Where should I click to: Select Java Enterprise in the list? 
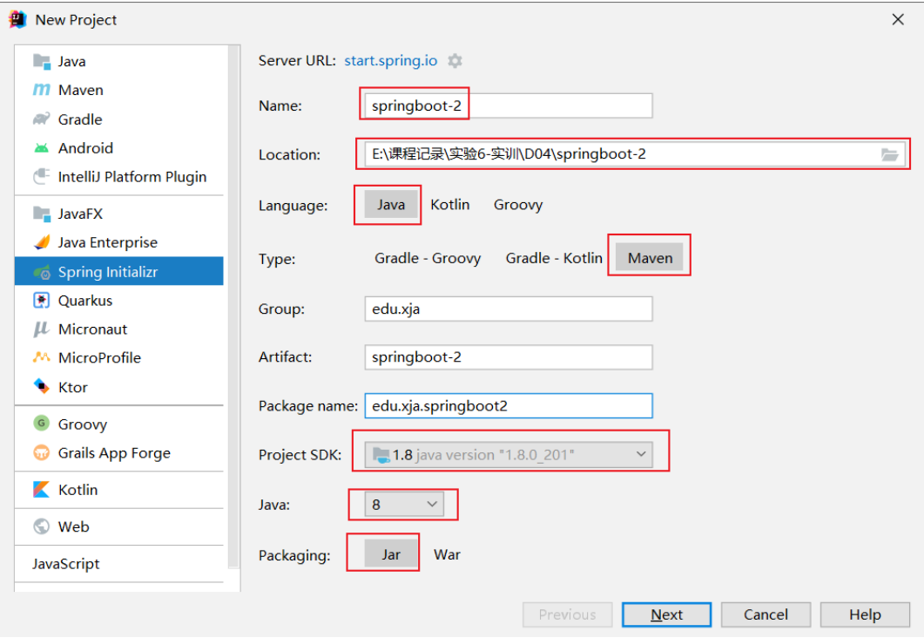[x=119, y=242]
